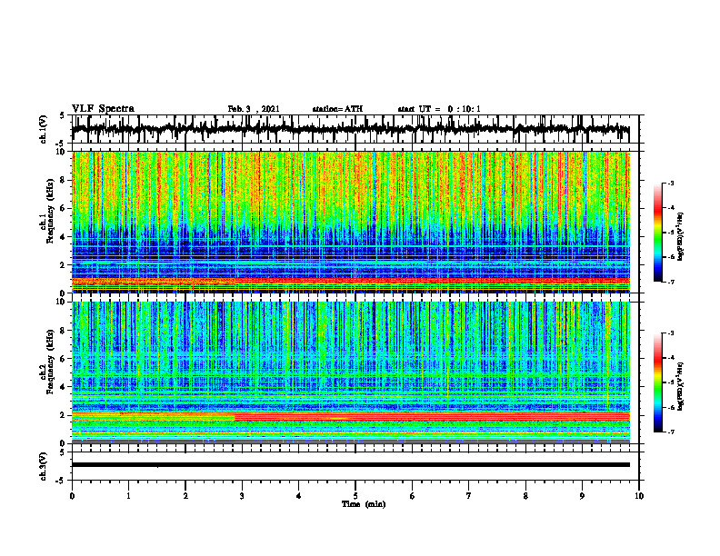Click the "10" at the time axis end
Screen dimensions: 720x556
coord(639,496)
